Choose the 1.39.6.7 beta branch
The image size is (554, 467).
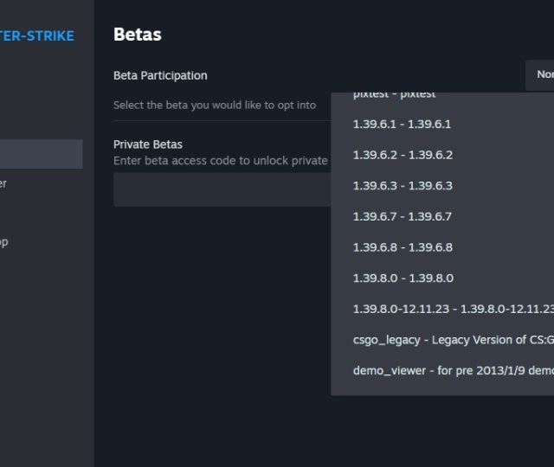point(403,216)
